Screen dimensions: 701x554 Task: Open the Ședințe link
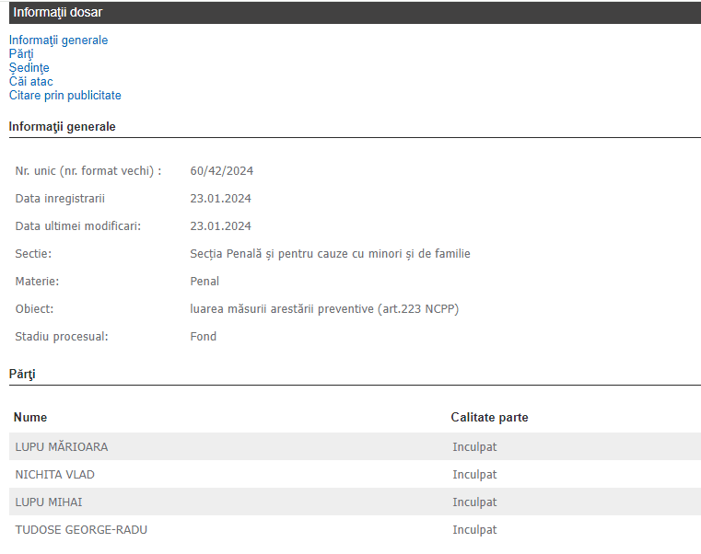(x=29, y=68)
